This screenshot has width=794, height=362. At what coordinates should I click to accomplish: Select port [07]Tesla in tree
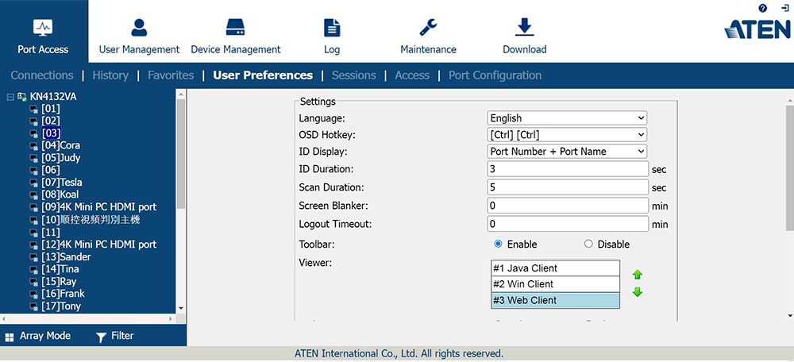pos(61,183)
